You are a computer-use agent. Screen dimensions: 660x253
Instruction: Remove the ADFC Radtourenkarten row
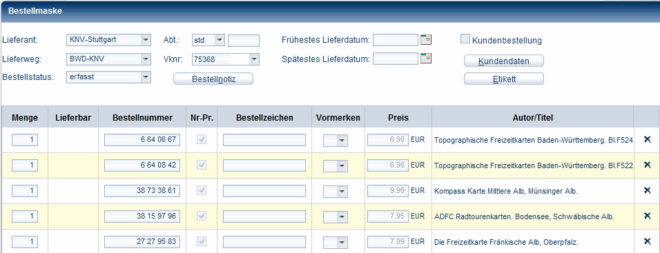coord(648,216)
